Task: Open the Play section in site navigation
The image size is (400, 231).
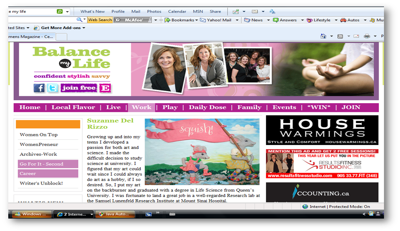Action: click(x=170, y=107)
